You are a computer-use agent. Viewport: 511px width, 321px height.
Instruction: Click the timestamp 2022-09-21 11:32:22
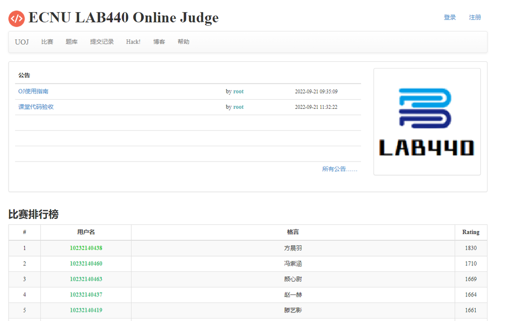(316, 107)
